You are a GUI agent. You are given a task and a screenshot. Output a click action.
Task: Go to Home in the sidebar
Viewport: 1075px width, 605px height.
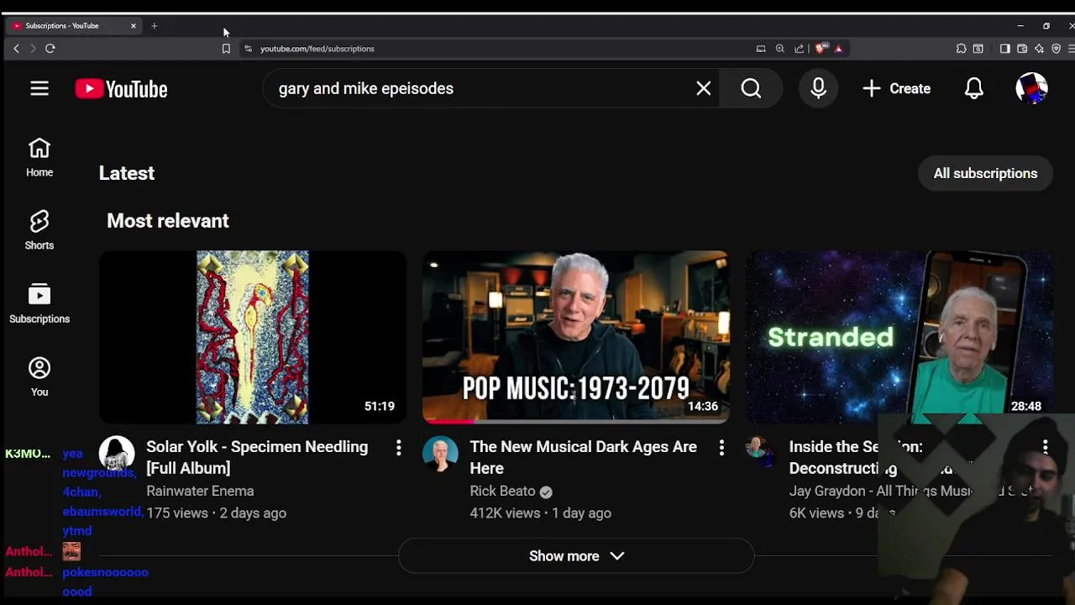(39, 157)
